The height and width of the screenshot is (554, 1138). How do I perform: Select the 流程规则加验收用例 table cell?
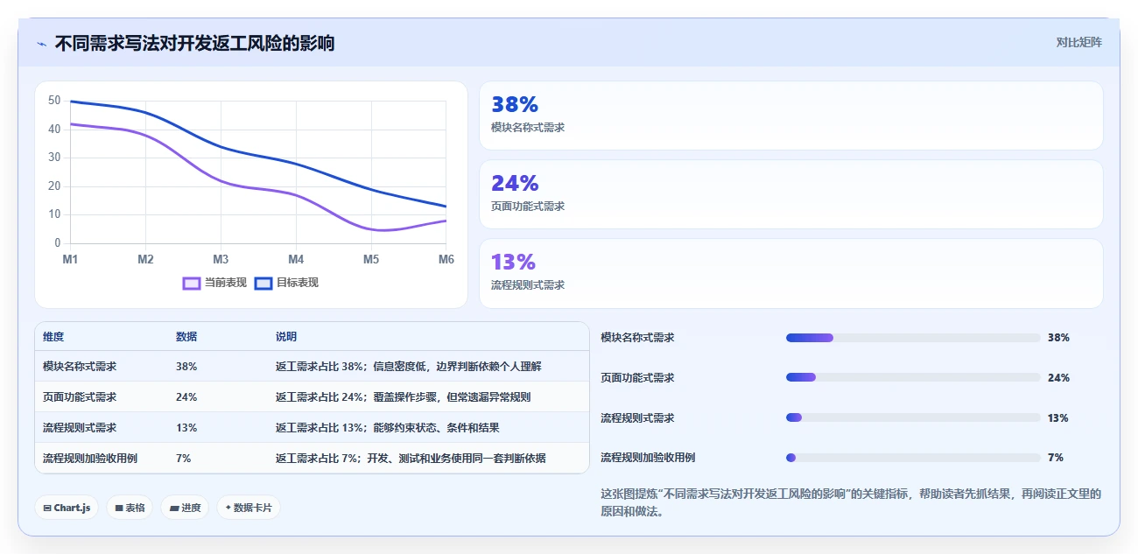(x=90, y=458)
